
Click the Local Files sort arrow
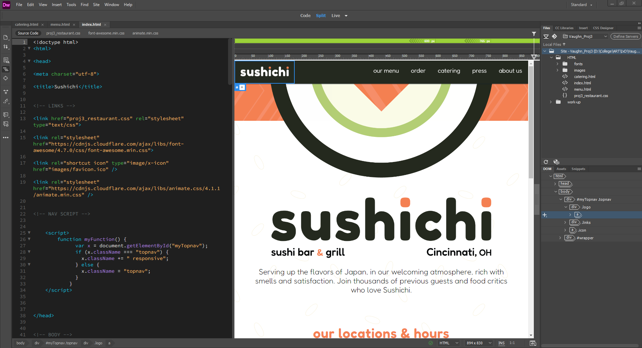tap(564, 44)
